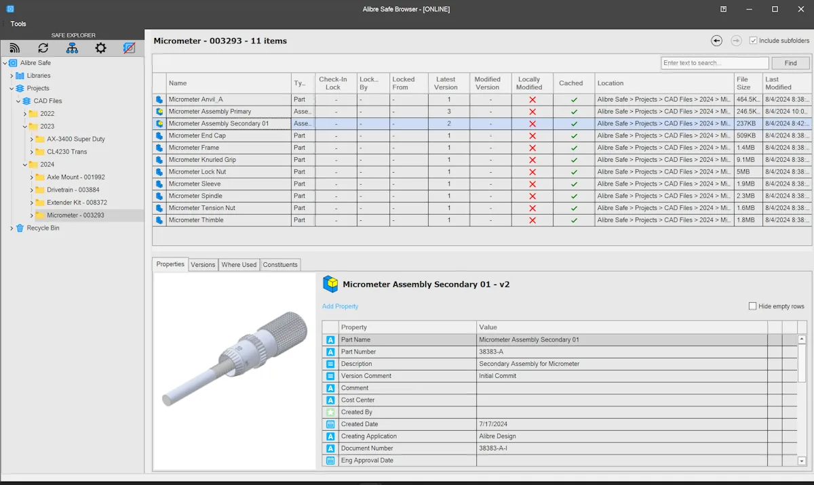Click the Part Number value 38383-A
The height and width of the screenshot is (485, 814).
491,352
